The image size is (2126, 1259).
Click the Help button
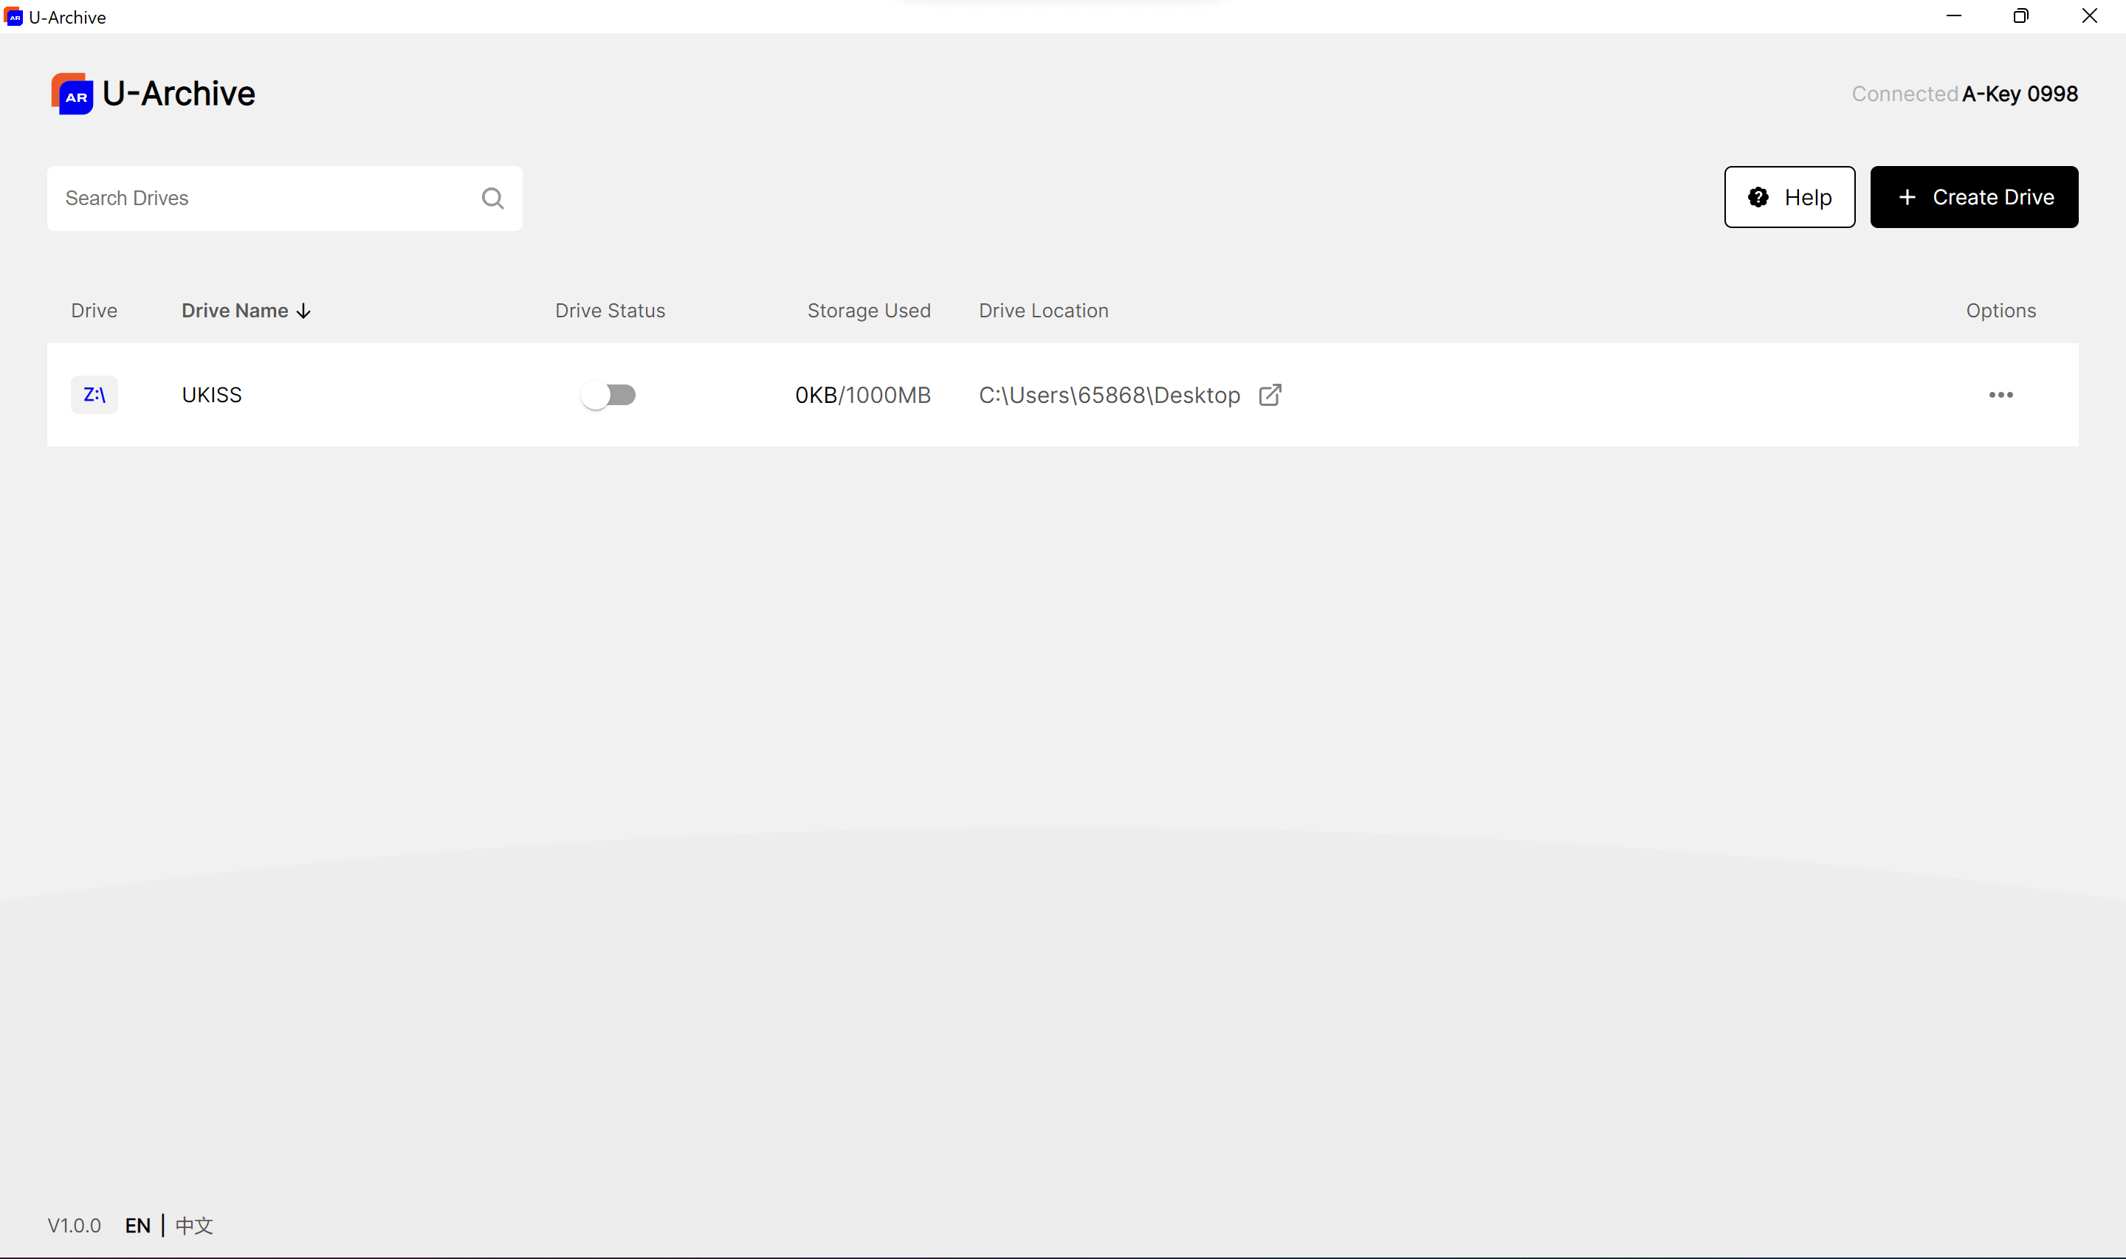click(x=1789, y=196)
